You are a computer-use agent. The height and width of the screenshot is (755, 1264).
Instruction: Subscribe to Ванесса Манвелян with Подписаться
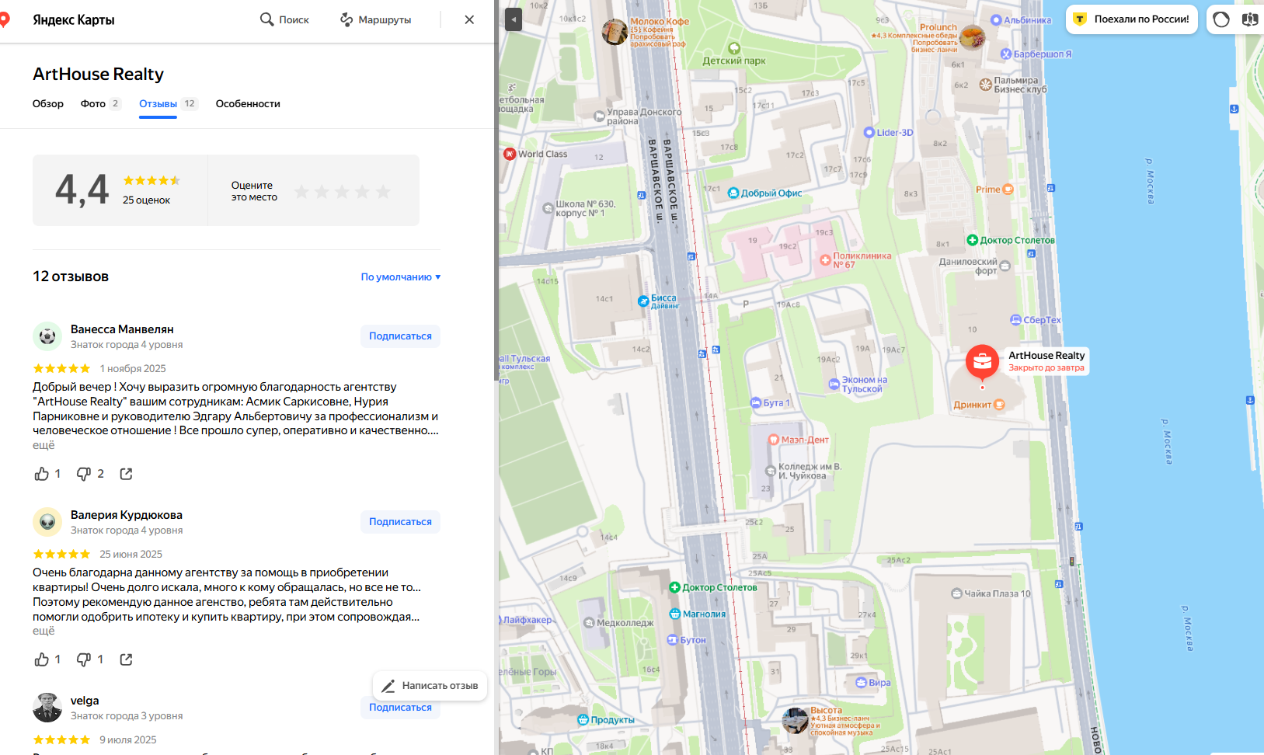(400, 336)
